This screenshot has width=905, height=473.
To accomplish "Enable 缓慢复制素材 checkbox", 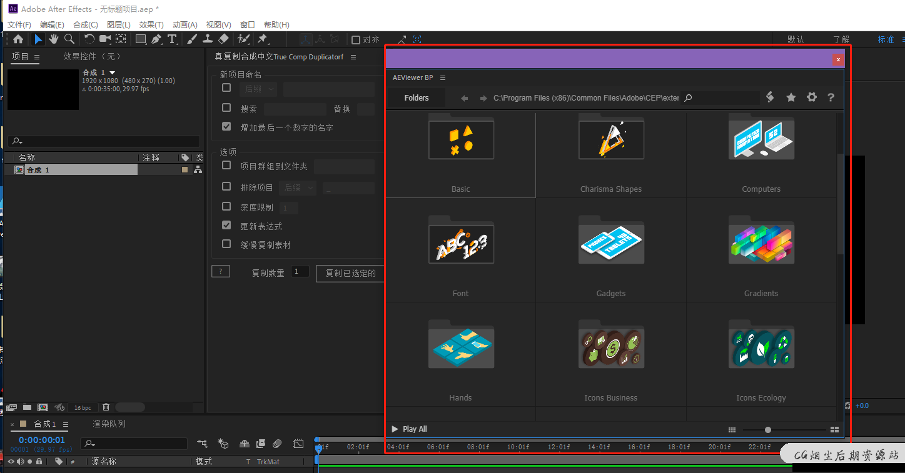I will [226, 244].
